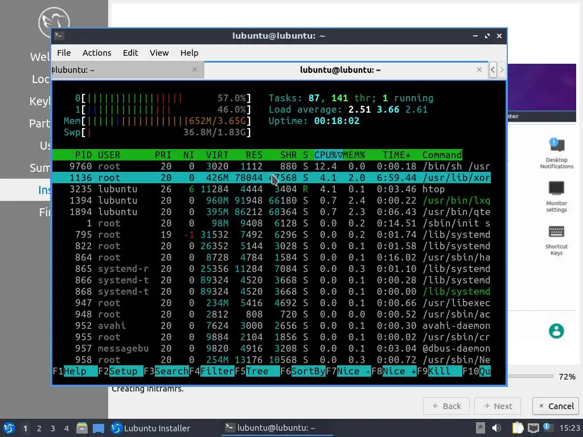Sort by the CPU% column header

click(329, 155)
